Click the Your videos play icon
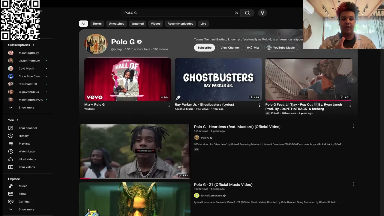The width and height of the screenshot is (384, 216). [11, 167]
